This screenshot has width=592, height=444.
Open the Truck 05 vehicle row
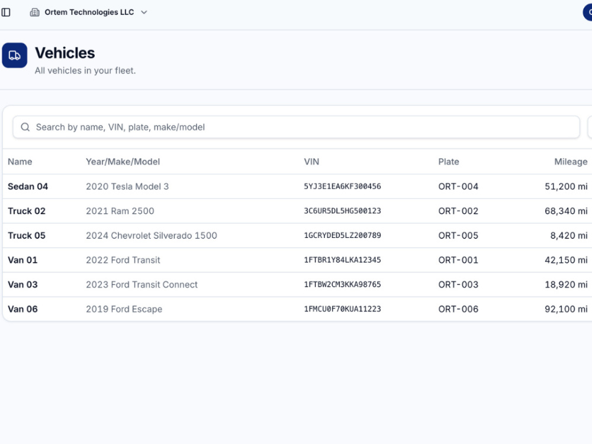(297, 236)
